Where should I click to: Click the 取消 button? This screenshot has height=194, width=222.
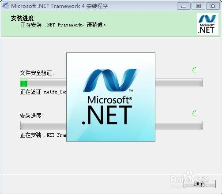pyautogui.click(x=199, y=184)
